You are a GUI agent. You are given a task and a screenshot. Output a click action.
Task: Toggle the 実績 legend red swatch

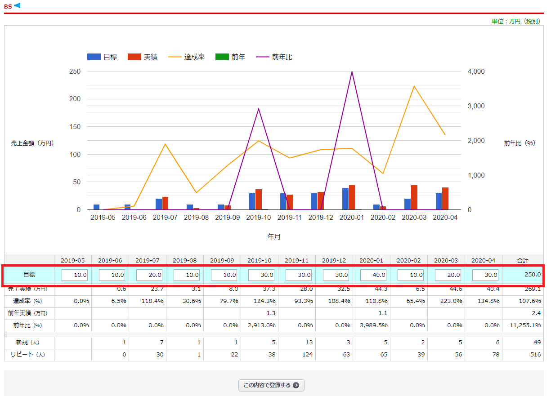[x=134, y=57]
